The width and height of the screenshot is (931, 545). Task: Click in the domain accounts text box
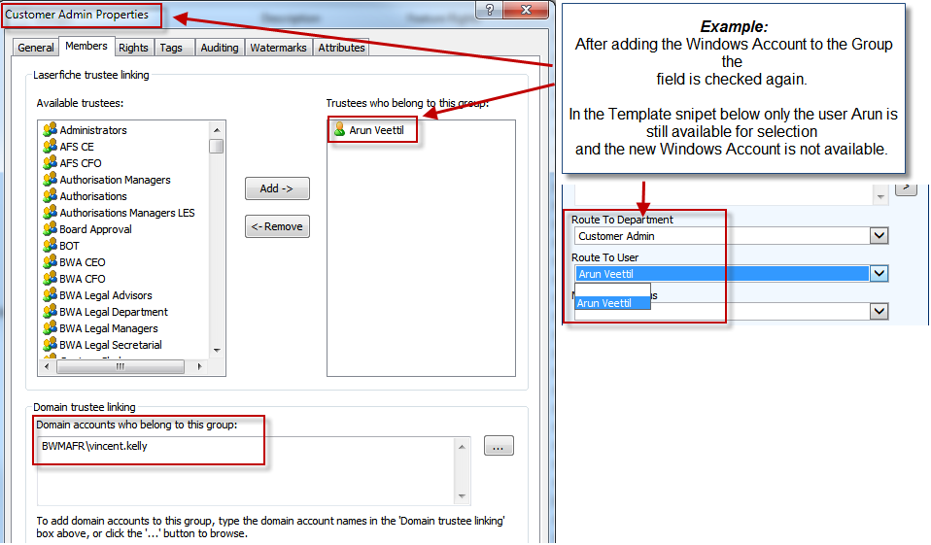tap(247, 471)
